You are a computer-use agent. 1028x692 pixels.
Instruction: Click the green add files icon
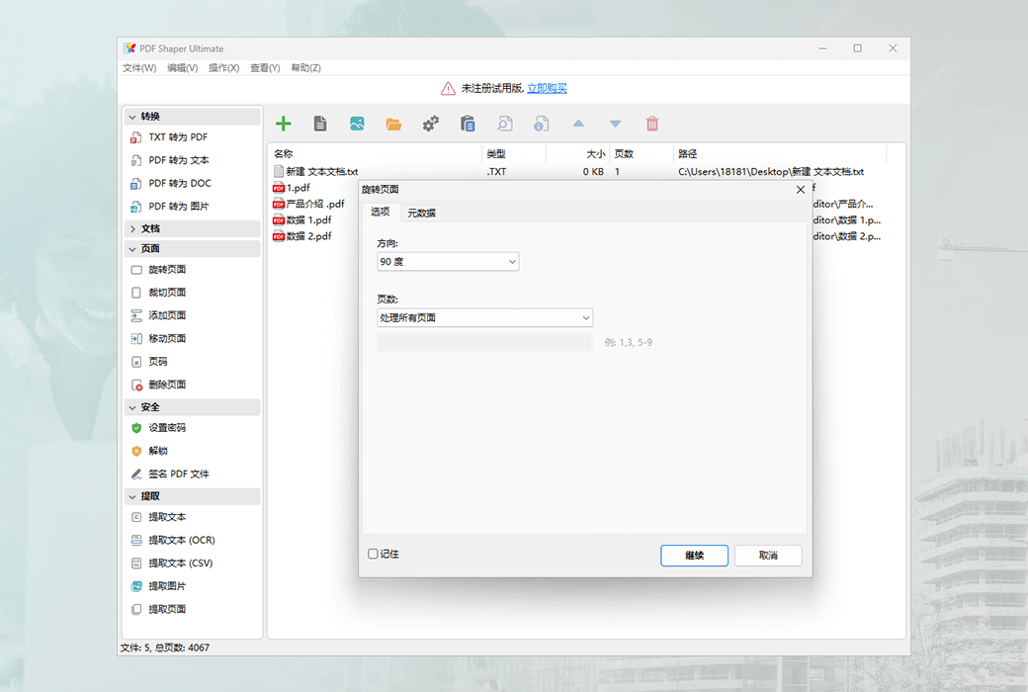tap(284, 123)
